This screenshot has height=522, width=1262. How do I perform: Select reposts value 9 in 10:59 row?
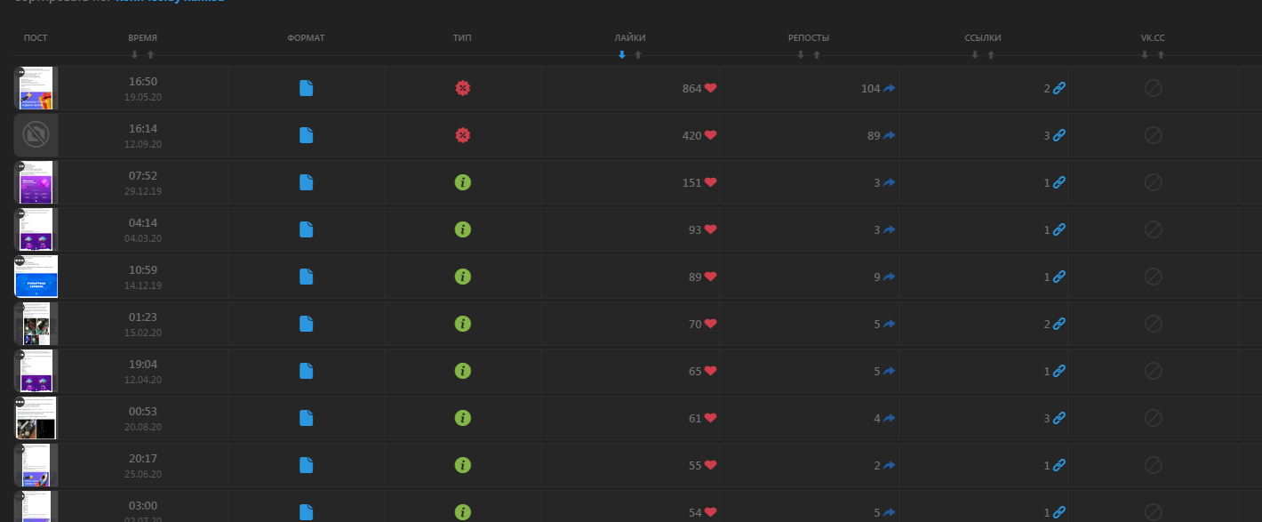pos(877,277)
